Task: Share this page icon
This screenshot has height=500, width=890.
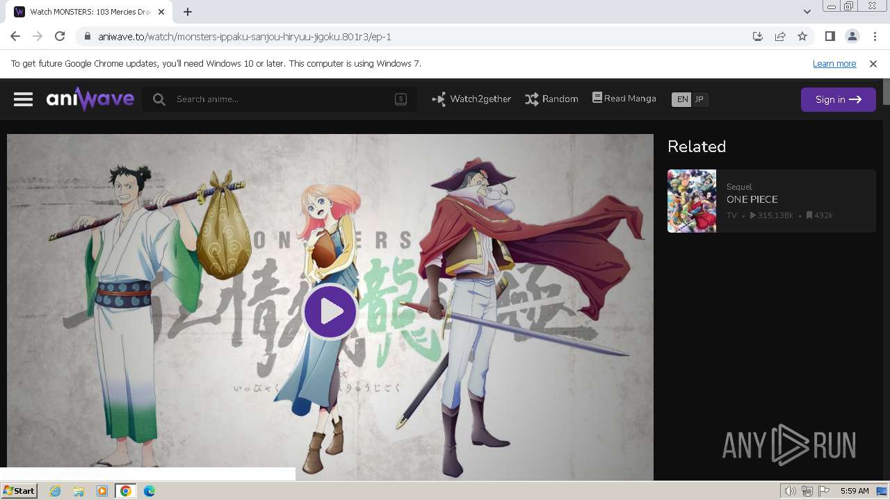Action: [780, 36]
